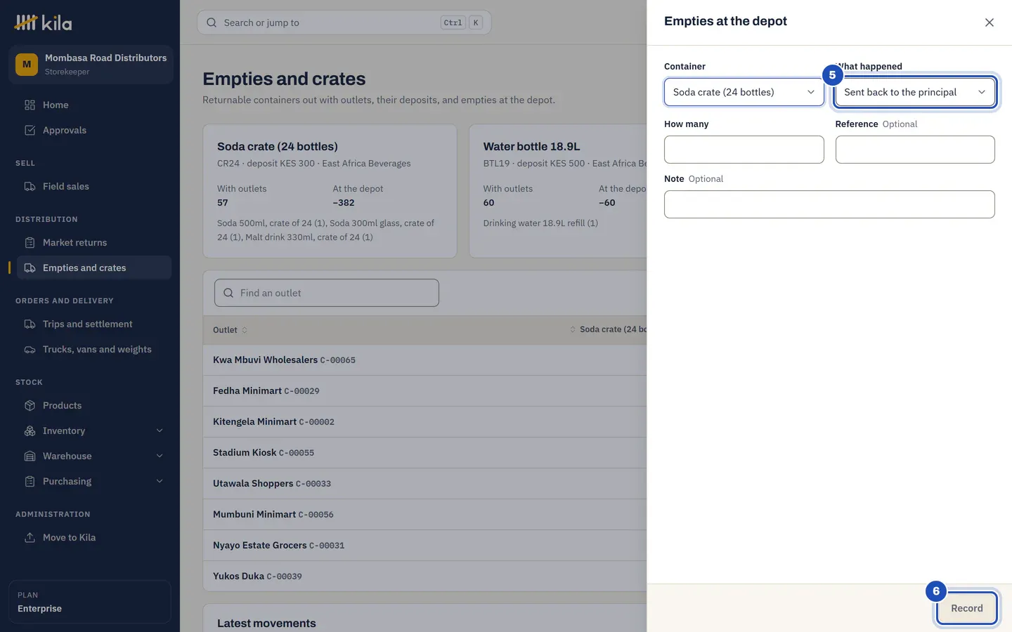Image resolution: width=1012 pixels, height=632 pixels.
Task: Expand the Inventory submenu chevron
Action: click(160, 430)
